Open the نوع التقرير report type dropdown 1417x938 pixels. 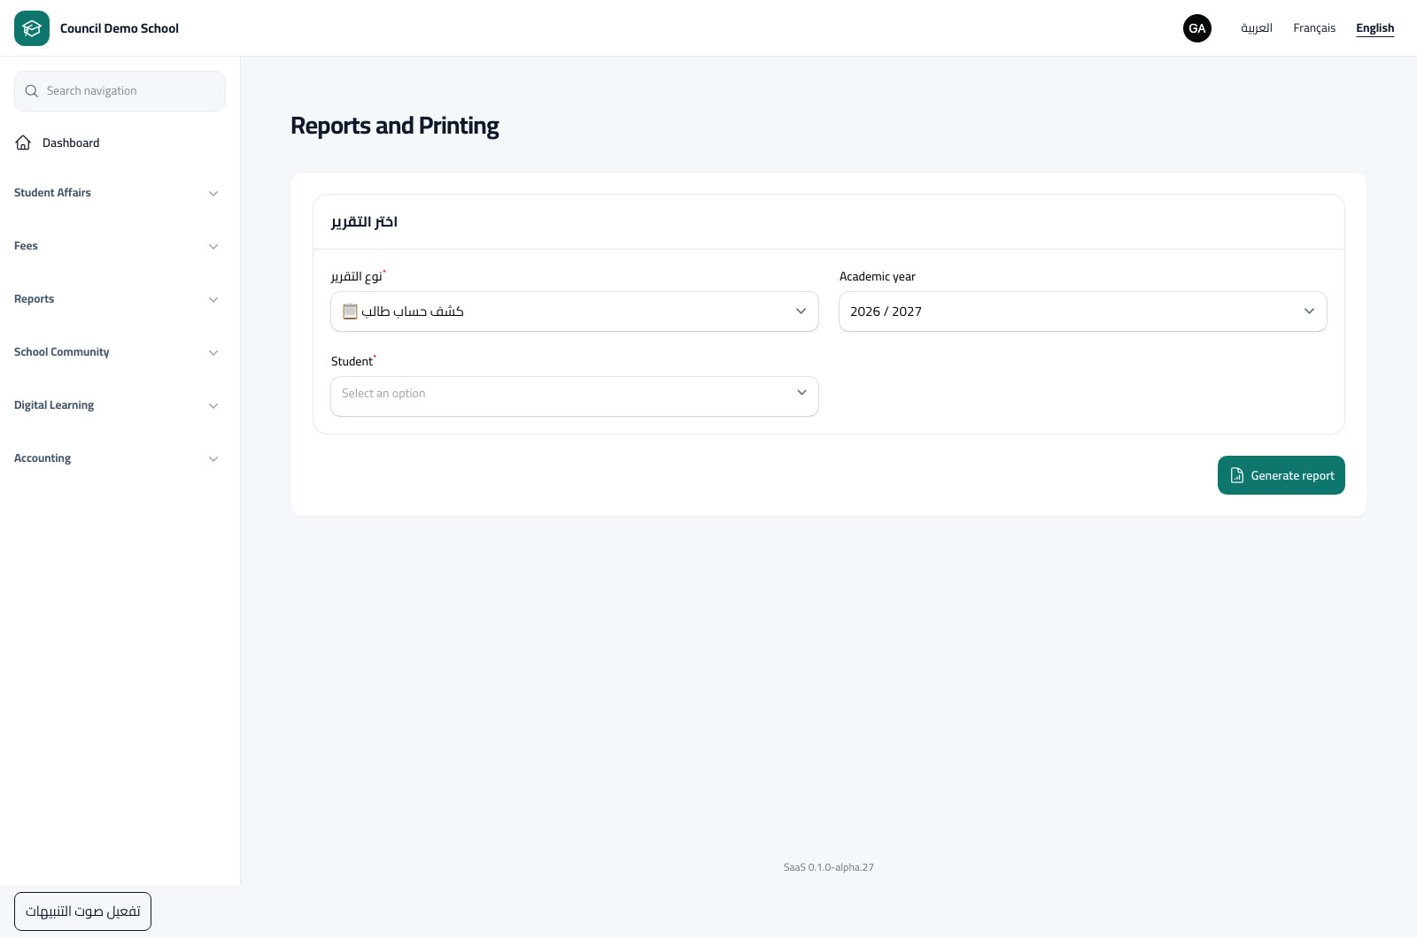[575, 311]
